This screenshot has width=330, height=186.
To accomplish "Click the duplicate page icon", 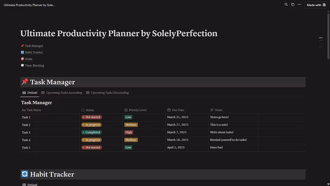I will click(293, 5).
